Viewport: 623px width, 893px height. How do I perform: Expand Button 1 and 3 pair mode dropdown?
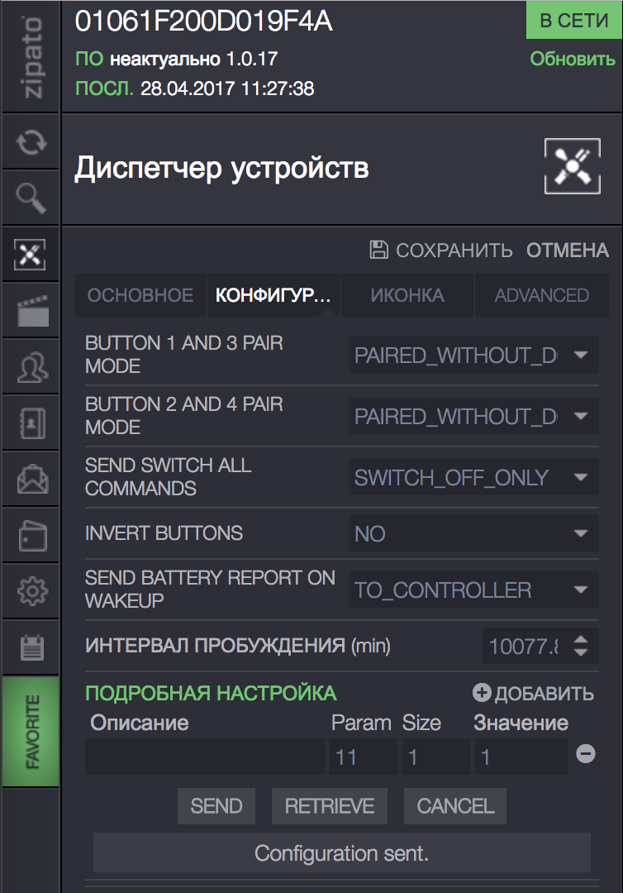(474, 355)
